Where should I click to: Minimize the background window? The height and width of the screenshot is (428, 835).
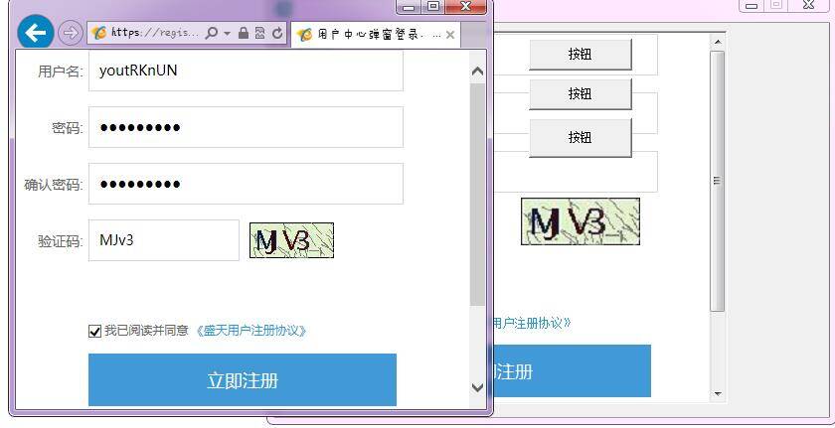[x=751, y=5]
